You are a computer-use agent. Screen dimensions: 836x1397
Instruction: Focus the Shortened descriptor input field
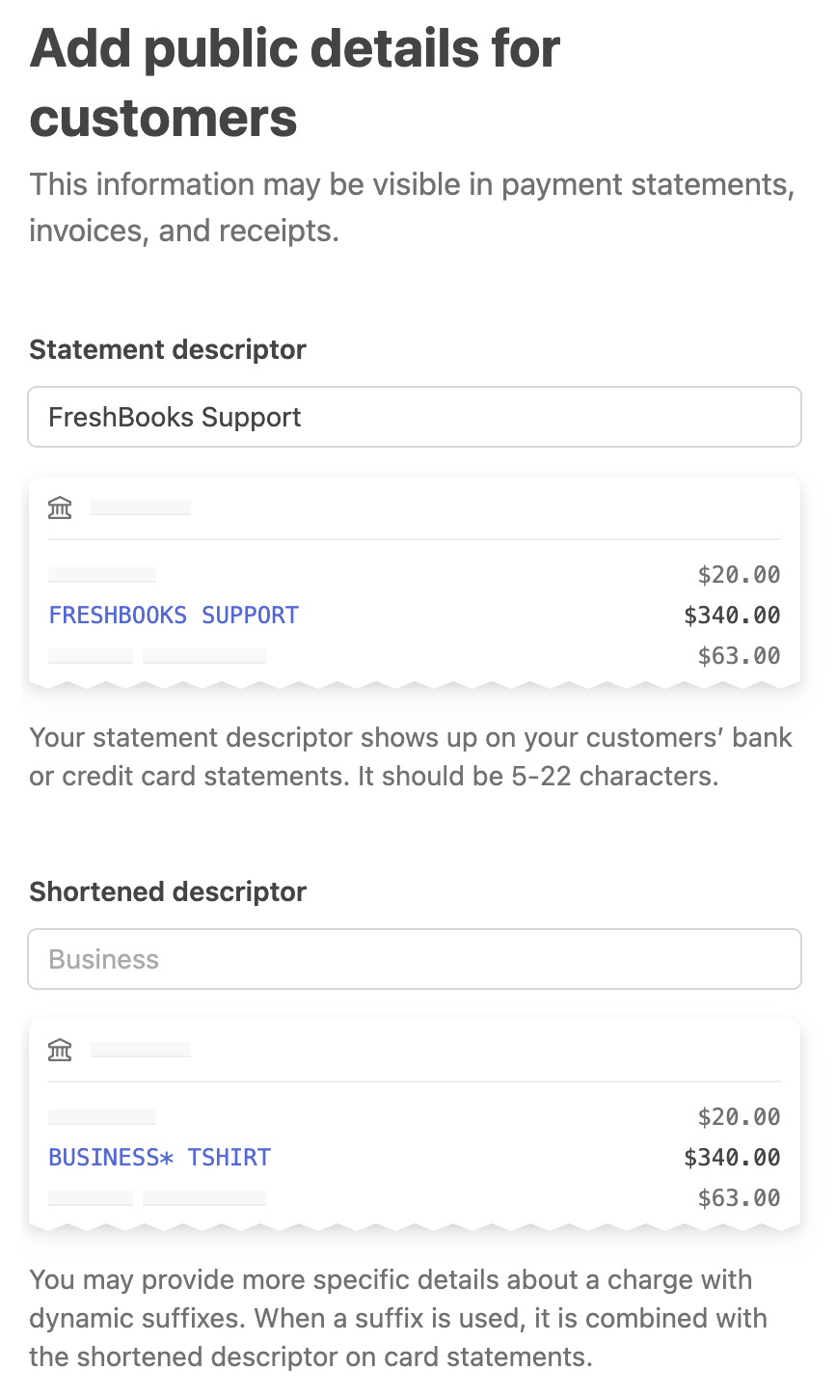coord(415,959)
